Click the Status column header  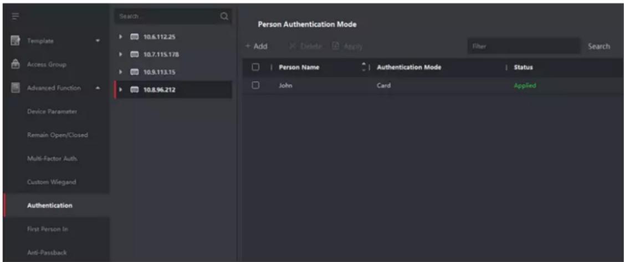523,68
